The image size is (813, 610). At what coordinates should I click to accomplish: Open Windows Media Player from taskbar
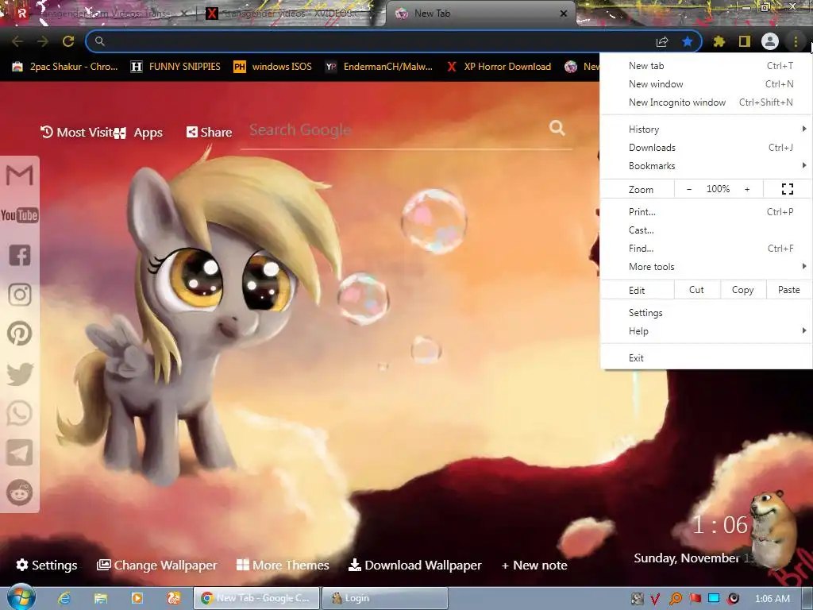[137, 598]
